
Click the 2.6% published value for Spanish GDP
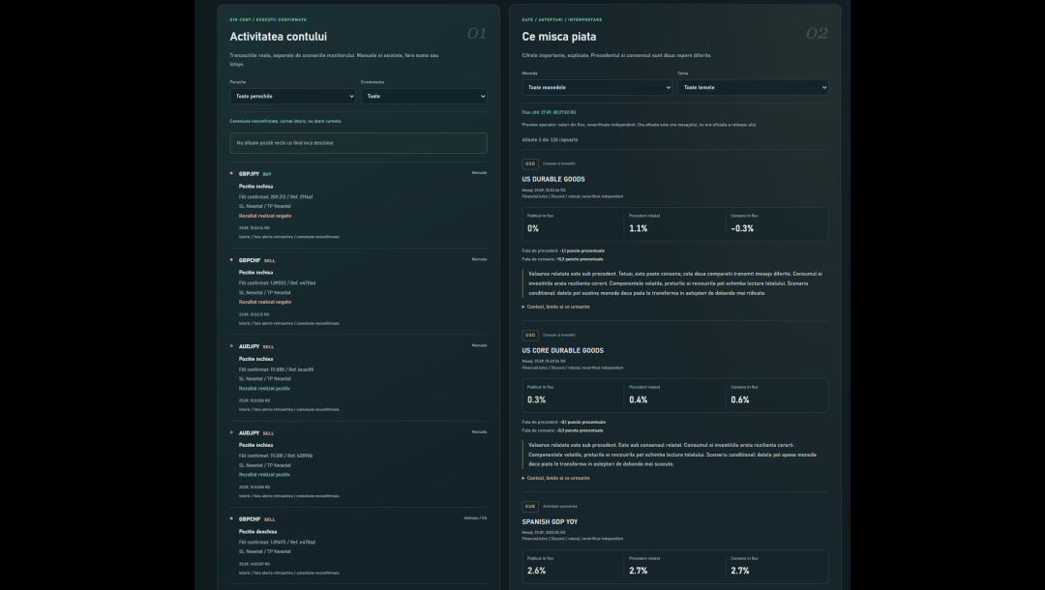536,571
